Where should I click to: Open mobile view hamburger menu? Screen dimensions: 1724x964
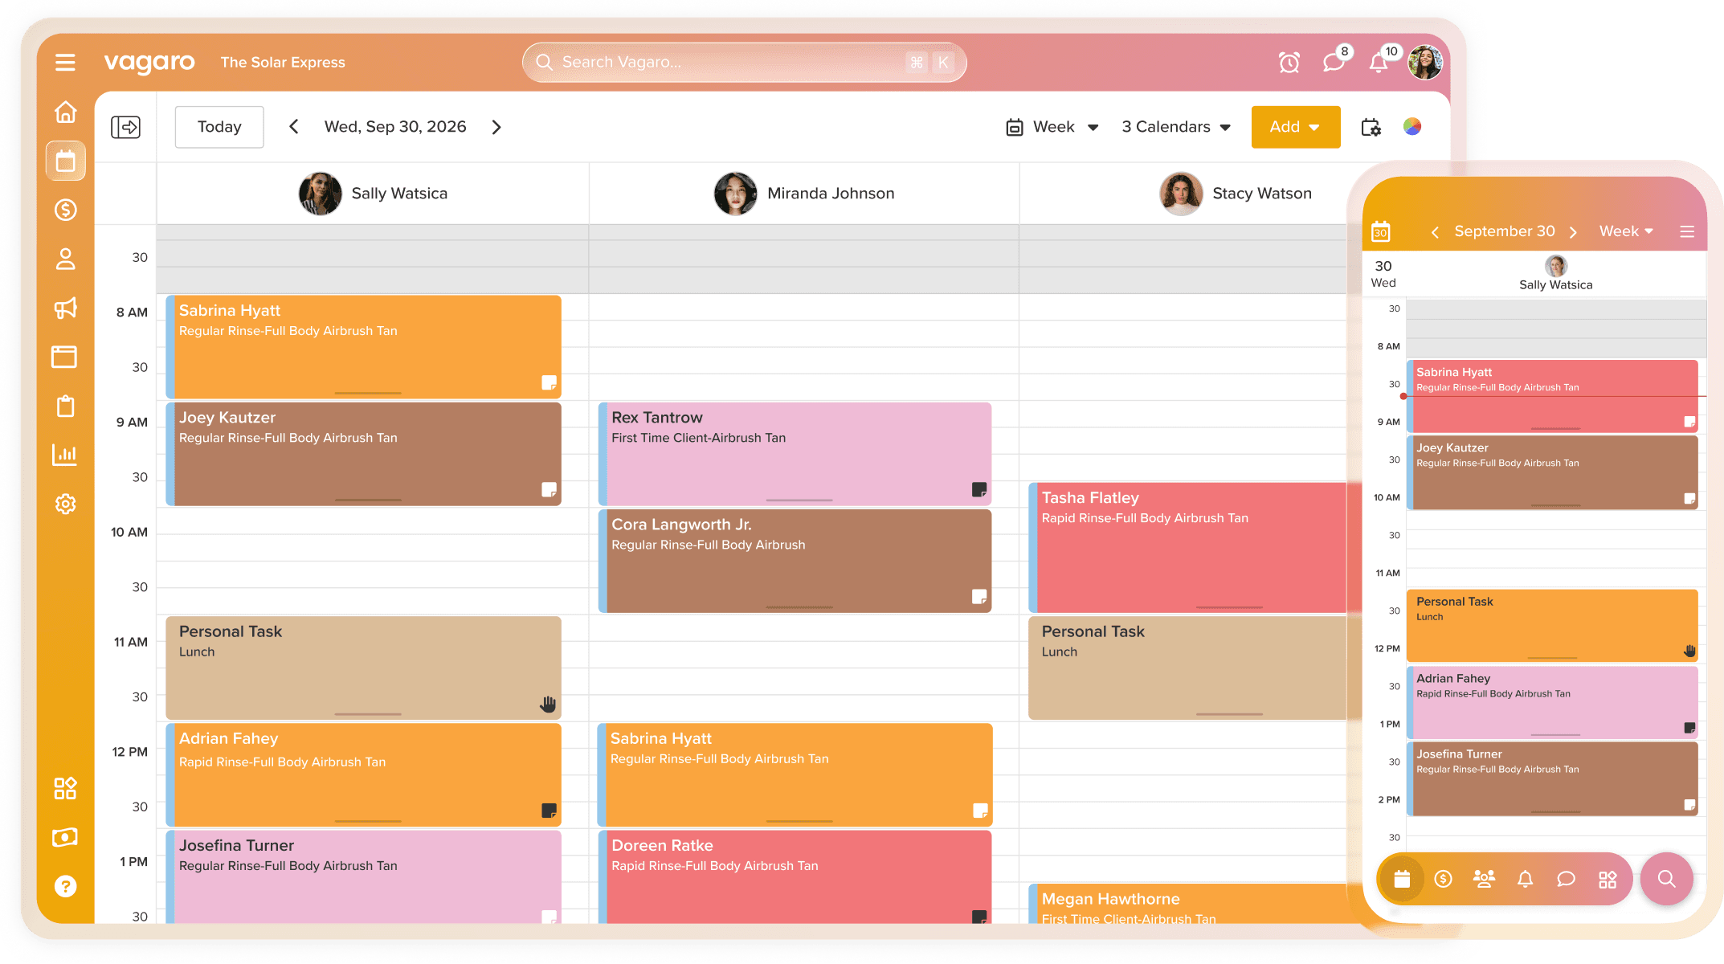(1686, 231)
